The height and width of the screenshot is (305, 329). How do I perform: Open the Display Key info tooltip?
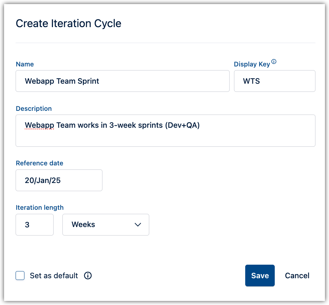[x=274, y=61]
